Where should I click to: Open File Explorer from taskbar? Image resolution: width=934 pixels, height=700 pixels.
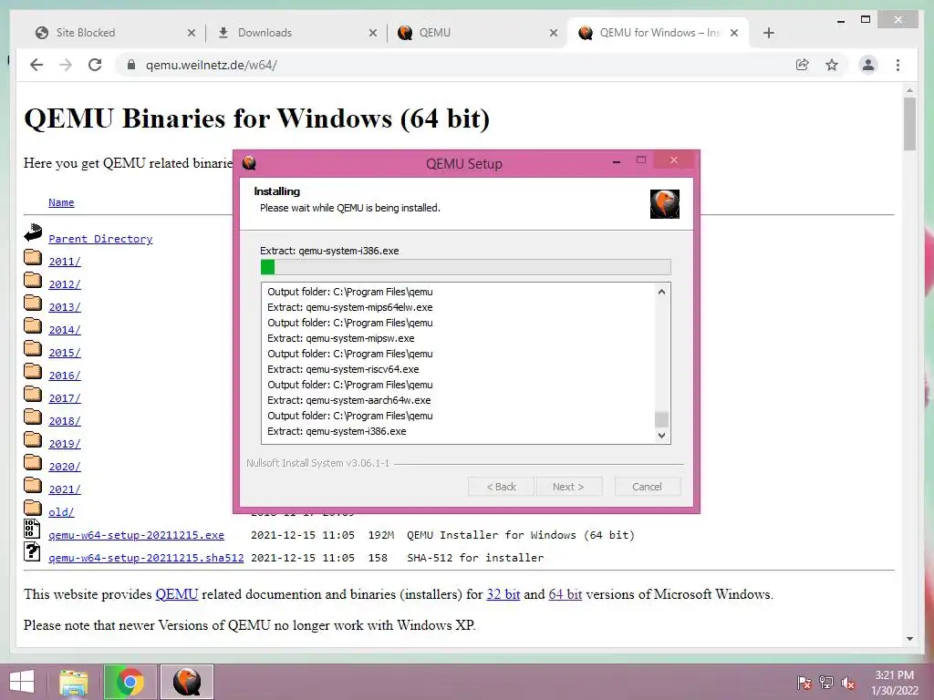[74, 682]
